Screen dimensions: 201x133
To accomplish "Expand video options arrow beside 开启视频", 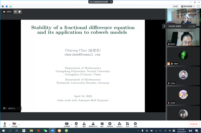I will (x=19, y=125).
